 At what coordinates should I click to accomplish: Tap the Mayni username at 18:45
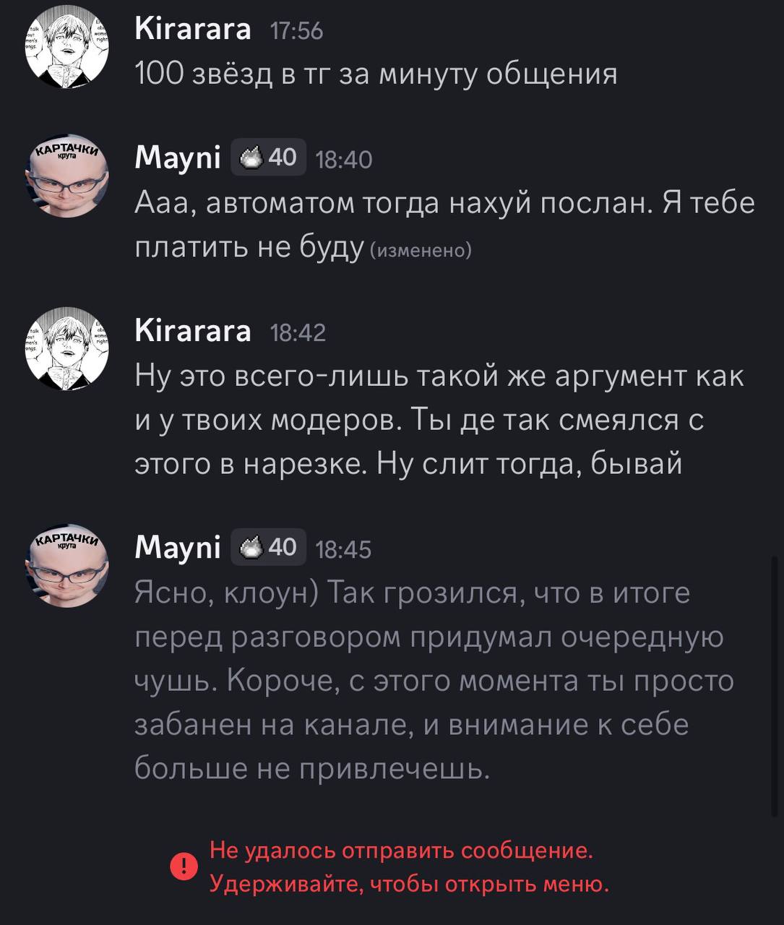click(178, 548)
